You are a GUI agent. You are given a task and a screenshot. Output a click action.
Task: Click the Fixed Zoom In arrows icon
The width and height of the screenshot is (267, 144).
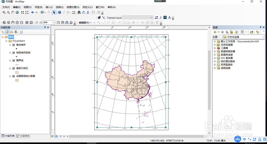tap(22, 12)
